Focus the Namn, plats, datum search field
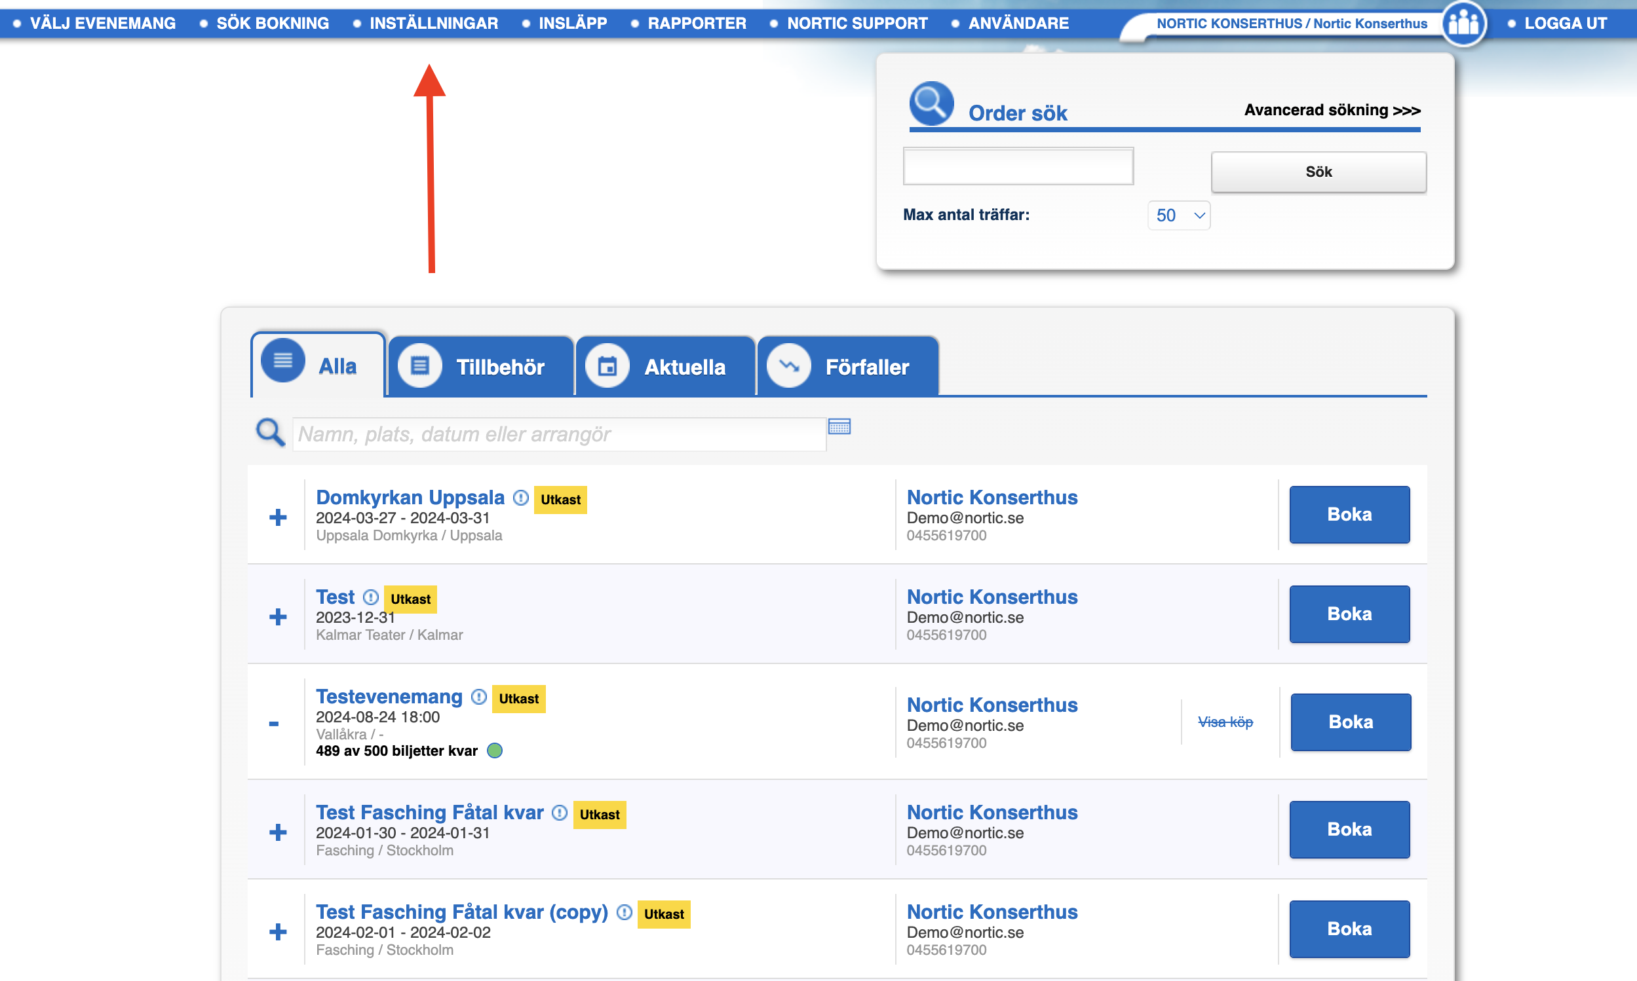 tap(559, 434)
